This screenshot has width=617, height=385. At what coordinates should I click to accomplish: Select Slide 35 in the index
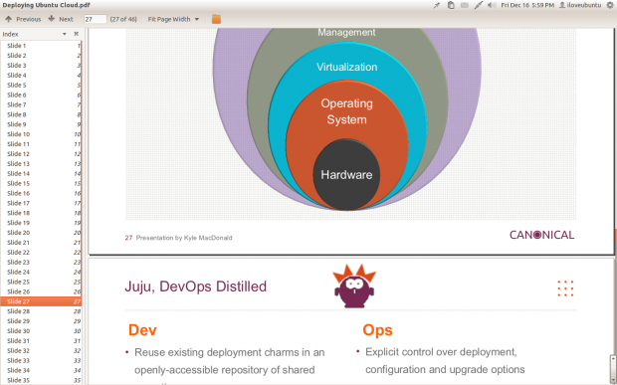[x=41, y=380]
